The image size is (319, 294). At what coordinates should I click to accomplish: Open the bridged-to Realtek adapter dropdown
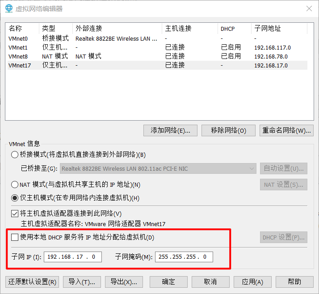[158, 168]
